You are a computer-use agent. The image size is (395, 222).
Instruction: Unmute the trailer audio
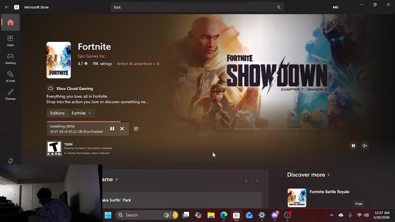(365, 146)
